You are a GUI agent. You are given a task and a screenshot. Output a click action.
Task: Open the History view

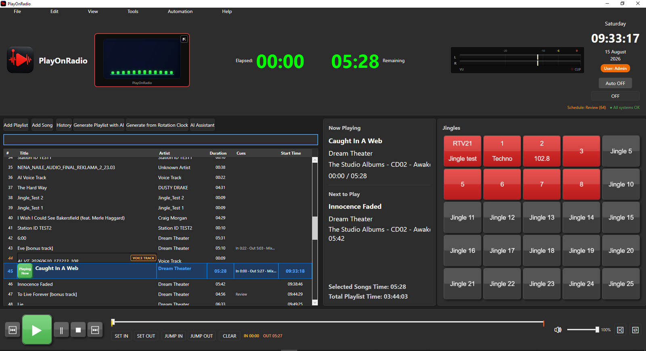click(64, 125)
